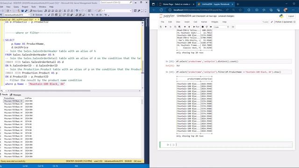Open the Jupyter Kernel menu
This screenshot has height=168, width=299.
(x=204, y=22)
